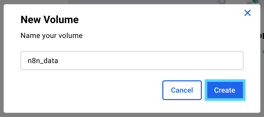Screen dimensions: 264x117
Task: Click the bold text right of the dialog
Action: click(262, 36)
